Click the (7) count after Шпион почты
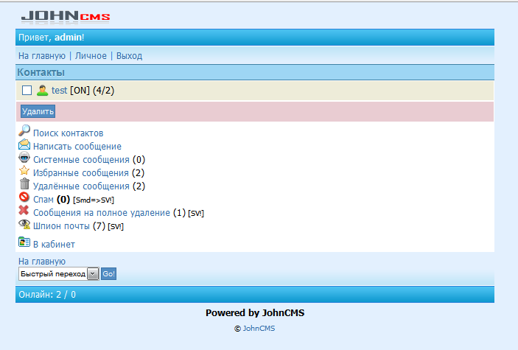This screenshot has height=350, width=518. tap(99, 226)
